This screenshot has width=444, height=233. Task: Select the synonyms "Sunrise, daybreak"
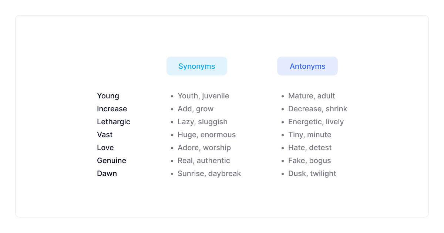pos(209,173)
